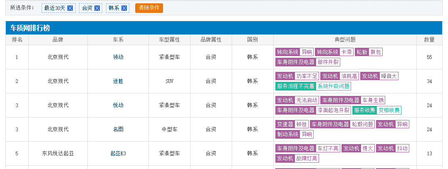Click the 排名 column header
The image size is (448, 169).
click(17, 40)
